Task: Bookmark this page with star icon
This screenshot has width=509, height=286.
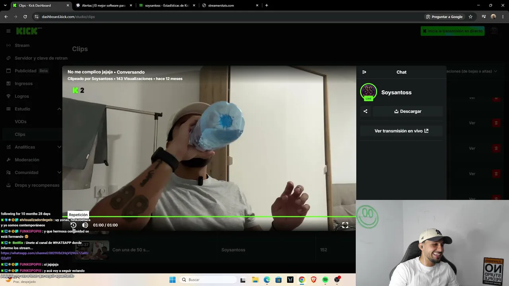Action: tap(470, 17)
